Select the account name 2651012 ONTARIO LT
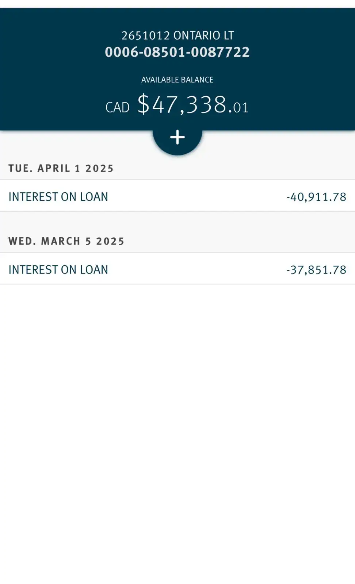The image size is (355, 584). (177, 35)
